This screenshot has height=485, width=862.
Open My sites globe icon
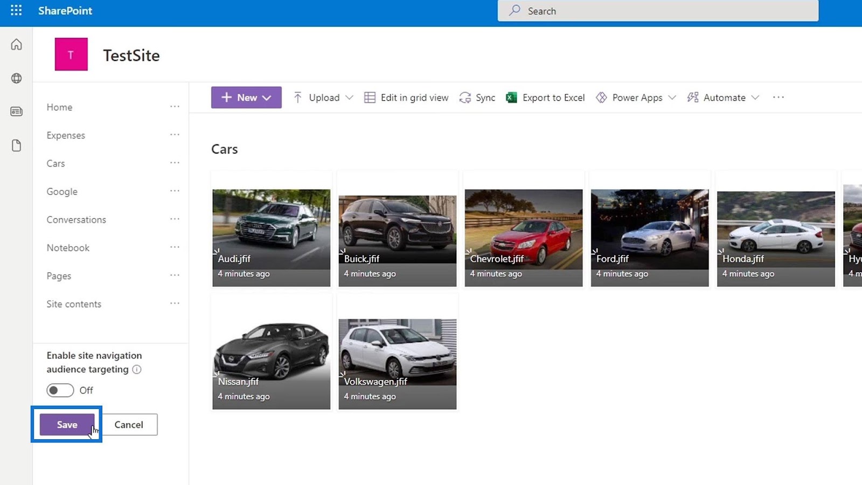[16, 78]
